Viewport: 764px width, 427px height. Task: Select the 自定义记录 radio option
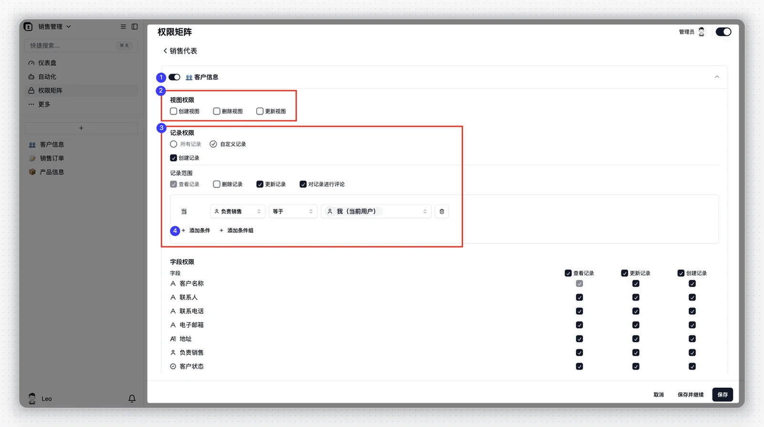point(213,144)
